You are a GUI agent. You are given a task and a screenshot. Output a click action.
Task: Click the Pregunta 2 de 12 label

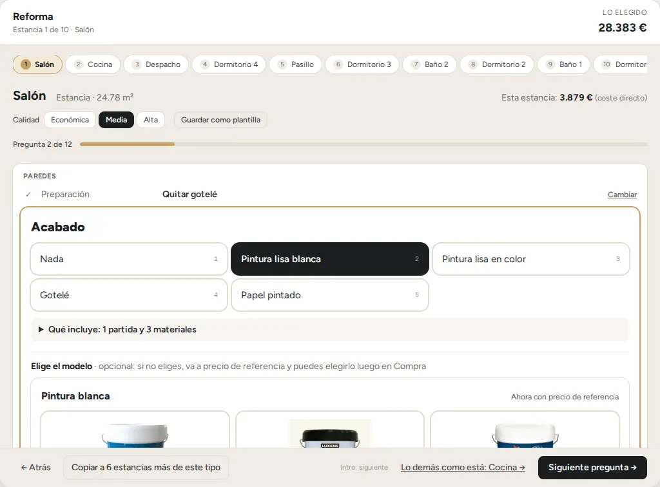pyautogui.click(x=43, y=144)
